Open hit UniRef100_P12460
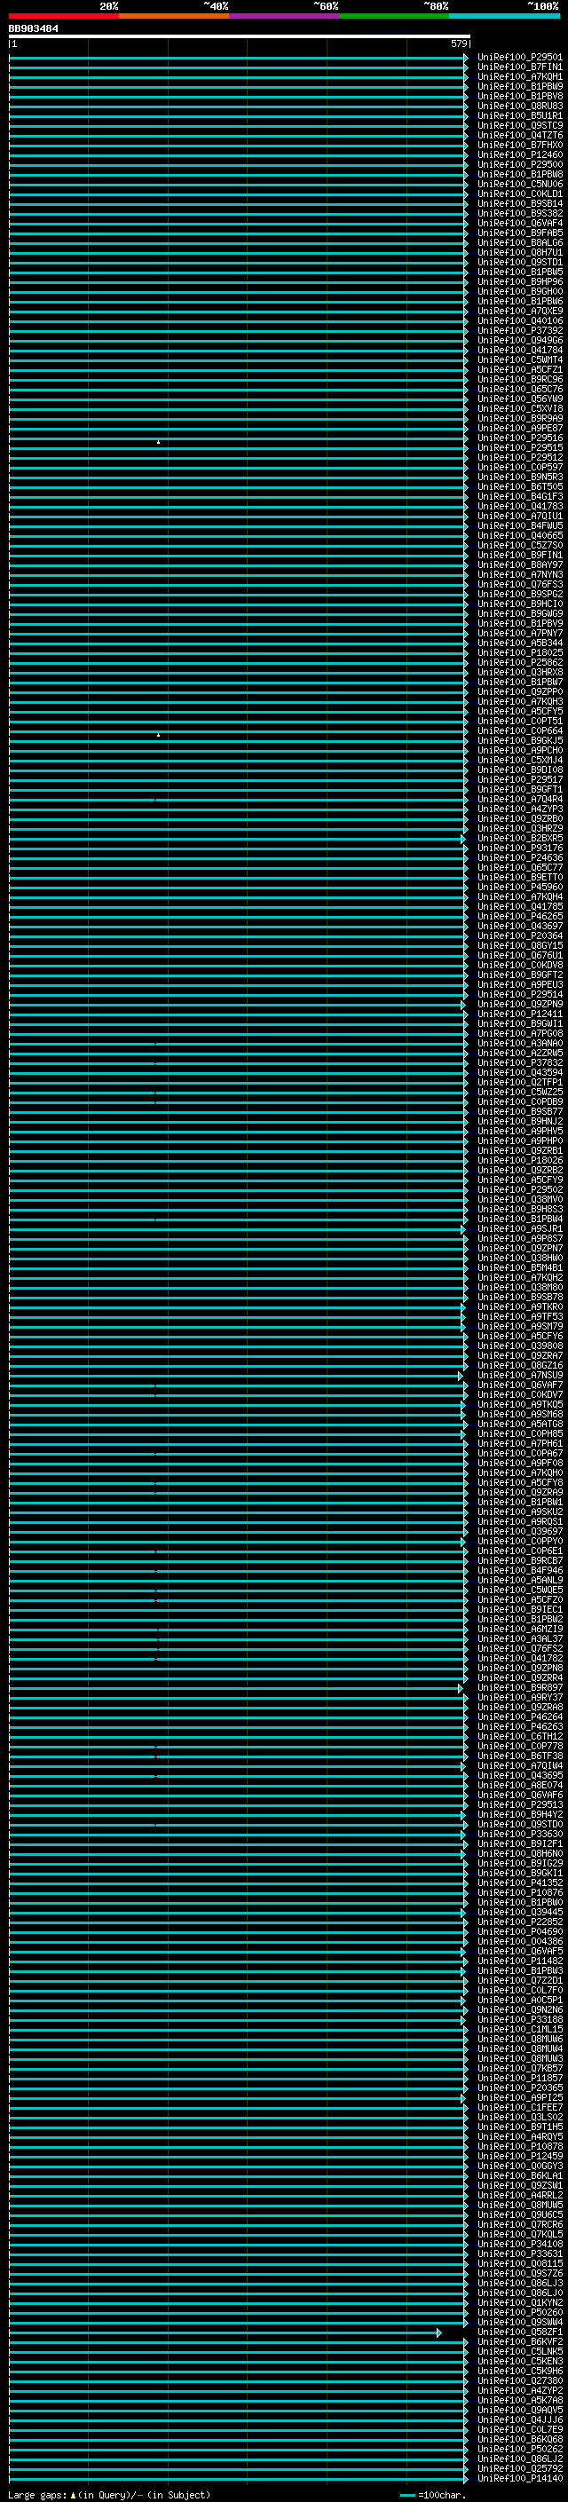 [519, 154]
